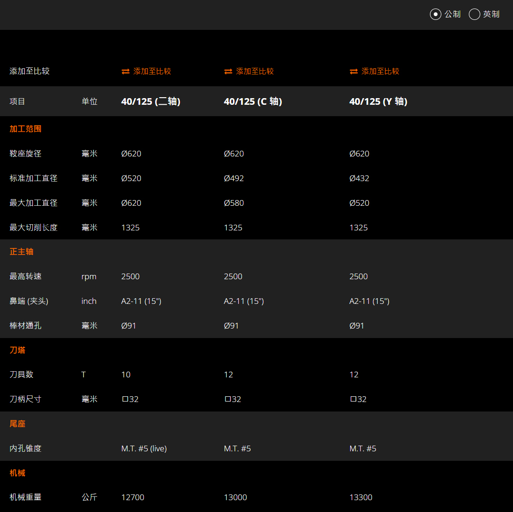Switch units to 英制 imperial
Screen dimensions: 513x512
click(x=474, y=14)
